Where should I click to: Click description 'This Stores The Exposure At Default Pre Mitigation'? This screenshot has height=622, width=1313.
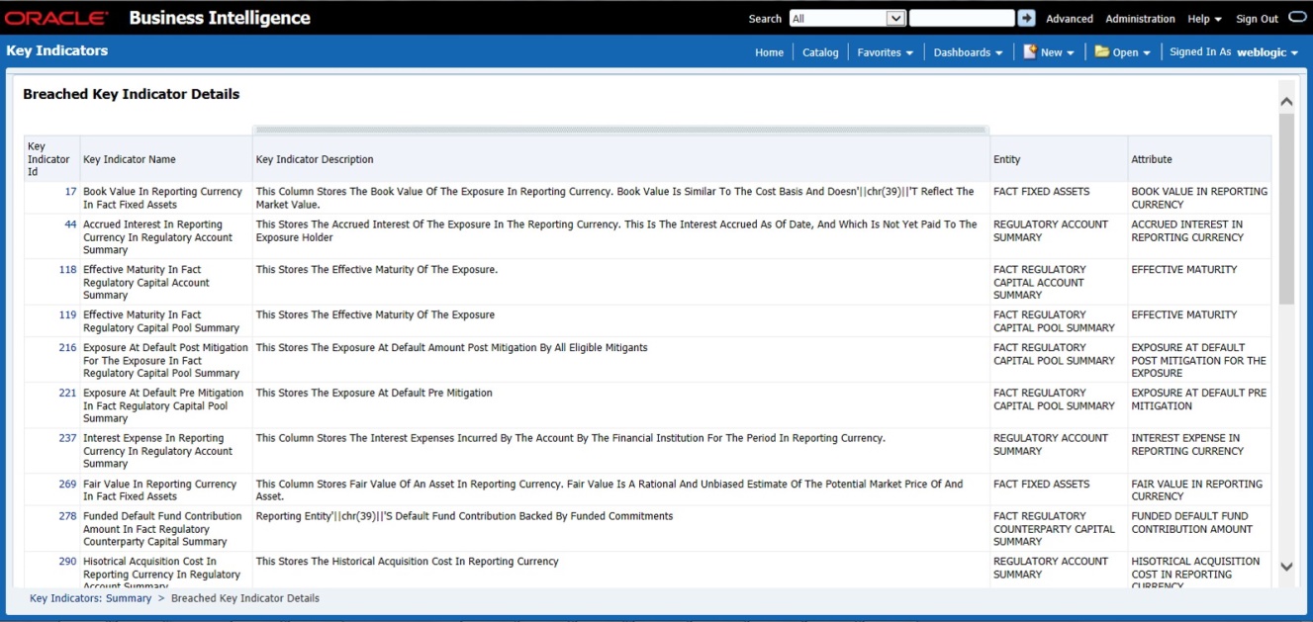click(374, 393)
